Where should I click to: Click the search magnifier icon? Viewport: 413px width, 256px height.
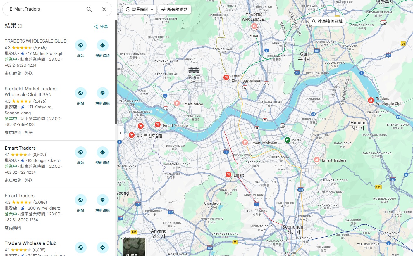click(x=89, y=9)
